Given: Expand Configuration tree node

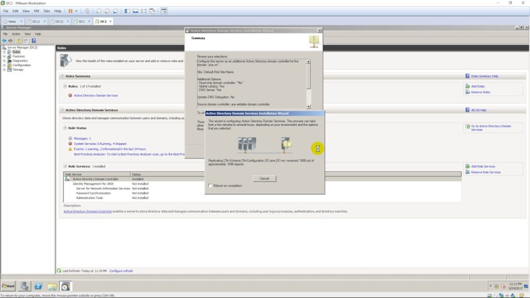Looking at the screenshot, I should click(4, 65).
